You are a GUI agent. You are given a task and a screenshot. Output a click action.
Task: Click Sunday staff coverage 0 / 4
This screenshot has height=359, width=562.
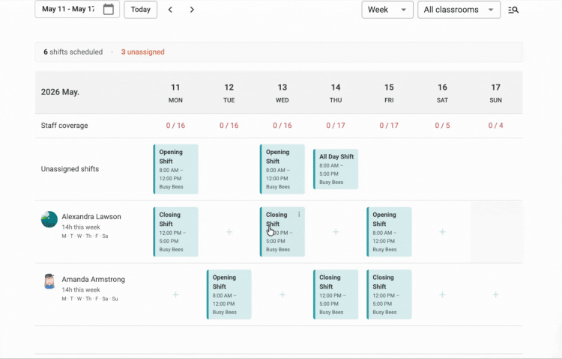pos(496,126)
